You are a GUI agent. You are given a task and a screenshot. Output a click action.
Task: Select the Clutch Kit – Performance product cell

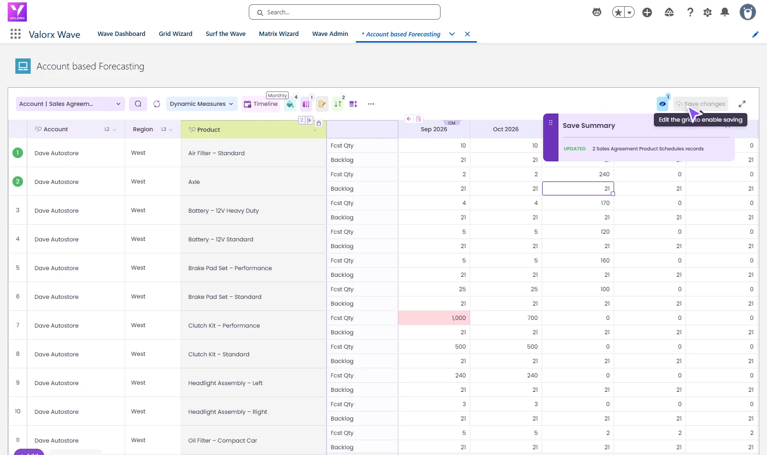[254, 325]
